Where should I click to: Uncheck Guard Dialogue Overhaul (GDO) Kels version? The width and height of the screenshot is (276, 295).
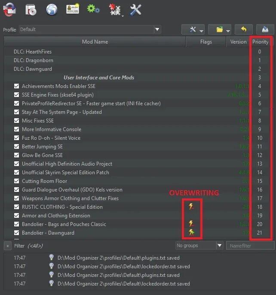[x=16, y=190]
